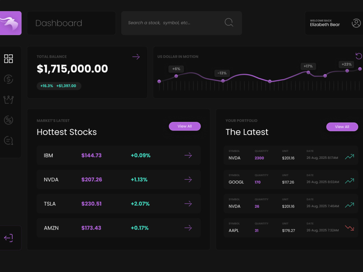
Task: Open the user profile avatar icon
Action: point(356,23)
